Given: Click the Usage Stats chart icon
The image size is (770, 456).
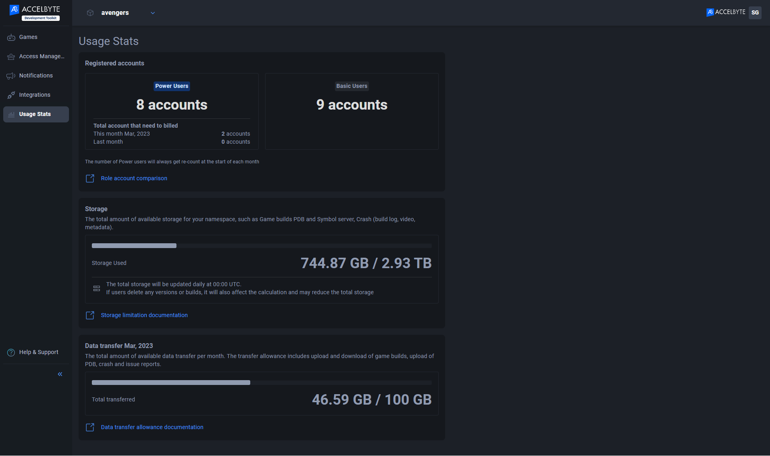Looking at the screenshot, I should coord(11,114).
